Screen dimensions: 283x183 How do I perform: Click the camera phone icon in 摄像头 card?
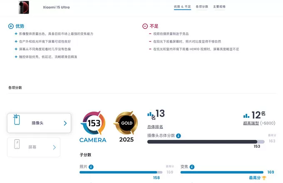click(x=16, y=120)
